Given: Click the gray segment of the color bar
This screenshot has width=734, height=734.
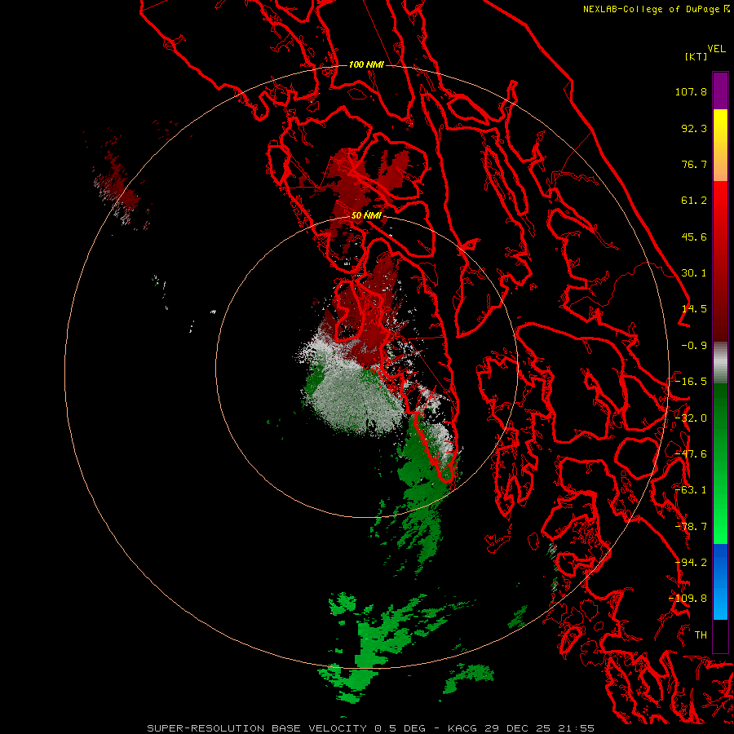Looking at the screenshot, I should 720,362.
